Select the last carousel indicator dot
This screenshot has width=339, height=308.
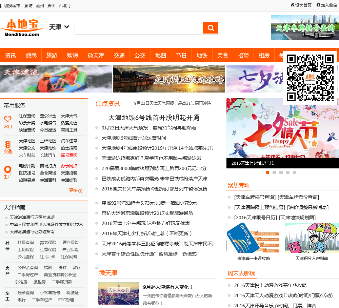coord(295,172)
